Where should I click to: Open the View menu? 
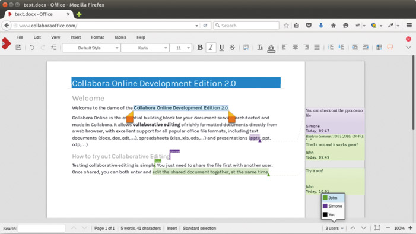tap(55, 37)
